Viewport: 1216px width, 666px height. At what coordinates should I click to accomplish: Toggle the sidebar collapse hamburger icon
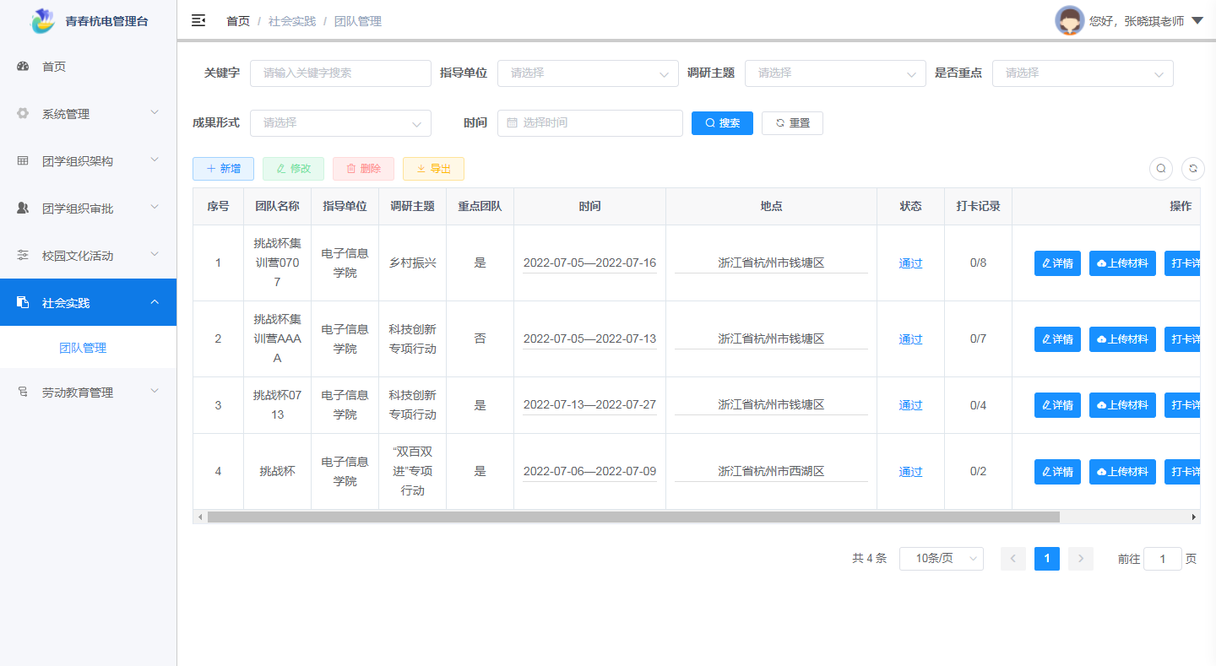[198, 21]
